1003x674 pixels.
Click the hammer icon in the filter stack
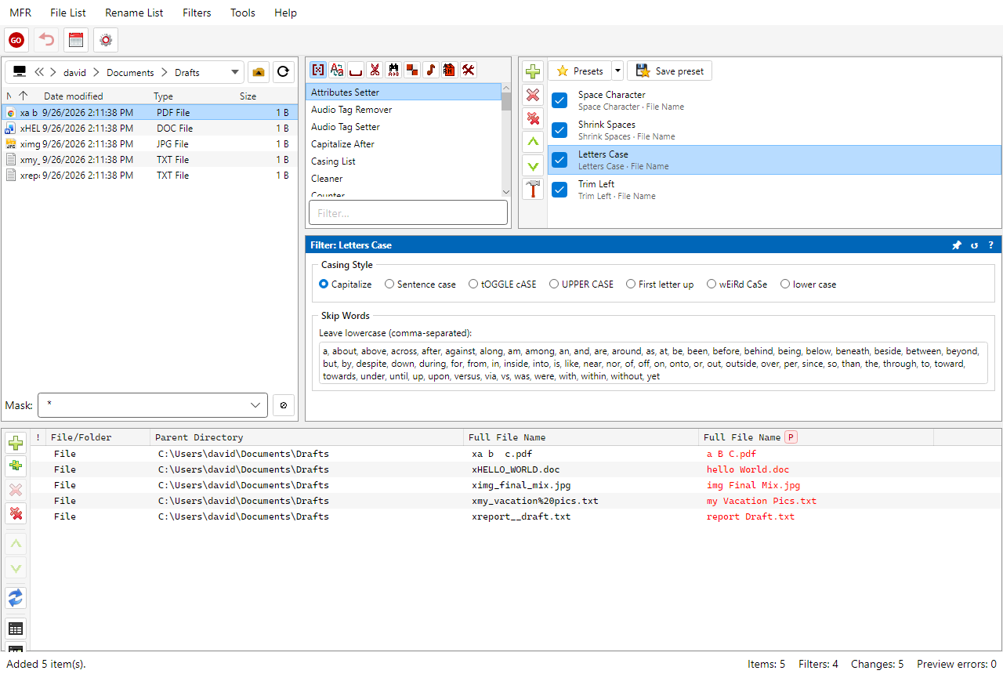[x=533, y=189]
